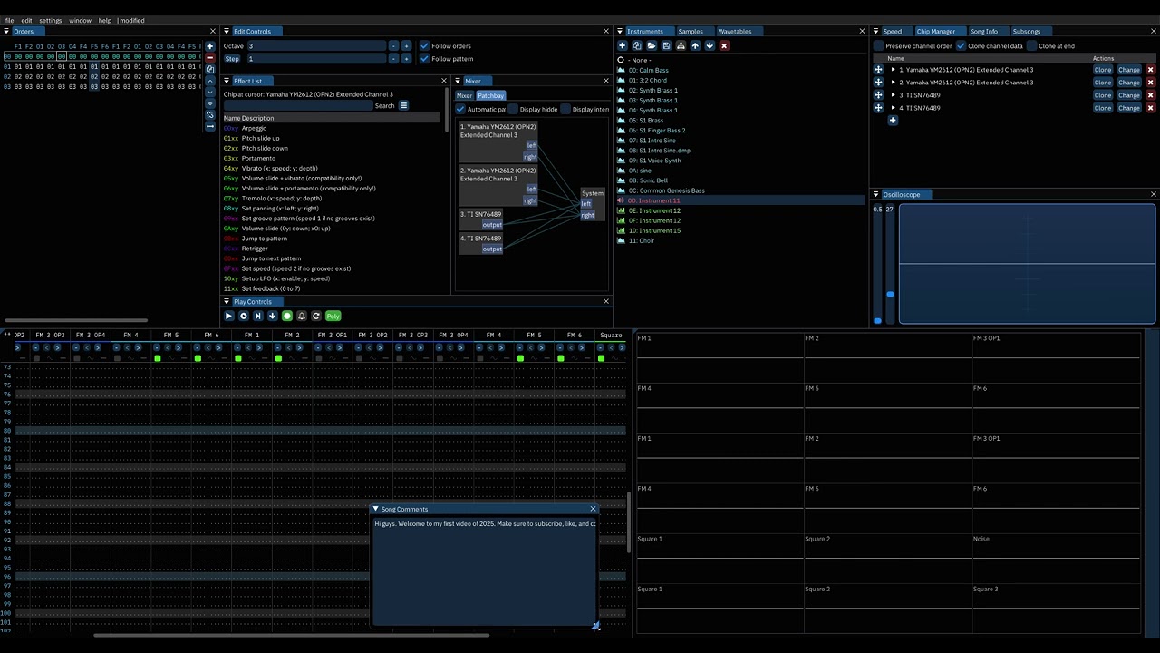Toggle instrument folder view icon

tap(681, 45)
